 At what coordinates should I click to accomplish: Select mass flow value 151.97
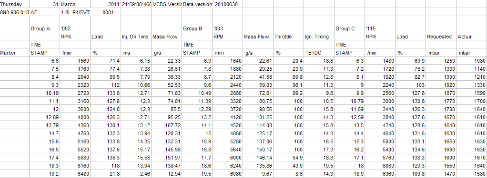[167, 157]
